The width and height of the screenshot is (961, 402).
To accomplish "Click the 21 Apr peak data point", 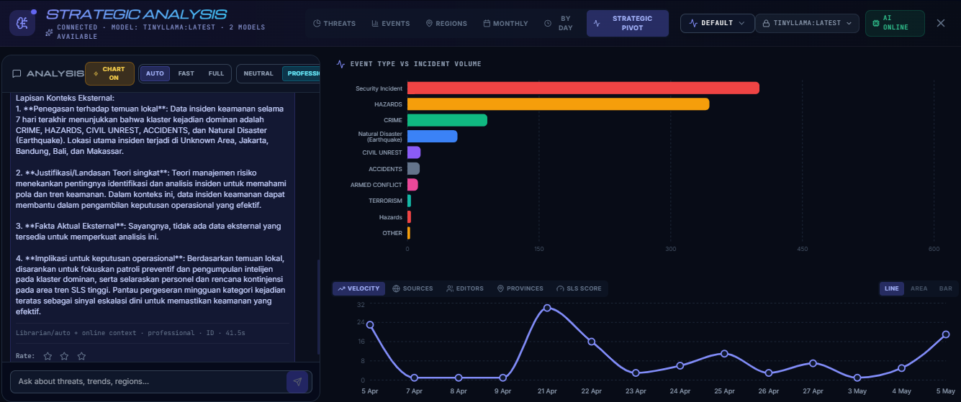I will [x=547, y=308].
